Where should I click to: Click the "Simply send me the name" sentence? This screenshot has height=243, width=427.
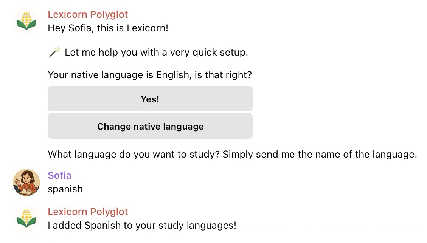tap(320, 154)
